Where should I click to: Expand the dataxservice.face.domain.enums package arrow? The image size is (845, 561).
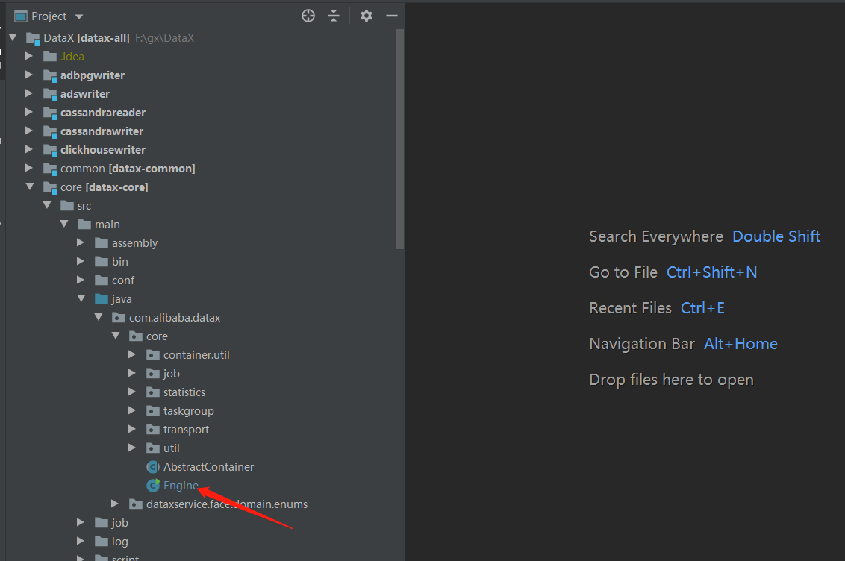coord(115,504)
